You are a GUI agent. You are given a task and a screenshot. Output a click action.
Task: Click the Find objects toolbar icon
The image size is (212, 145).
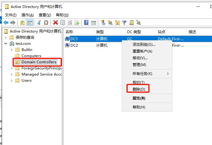tap(131, 22)
